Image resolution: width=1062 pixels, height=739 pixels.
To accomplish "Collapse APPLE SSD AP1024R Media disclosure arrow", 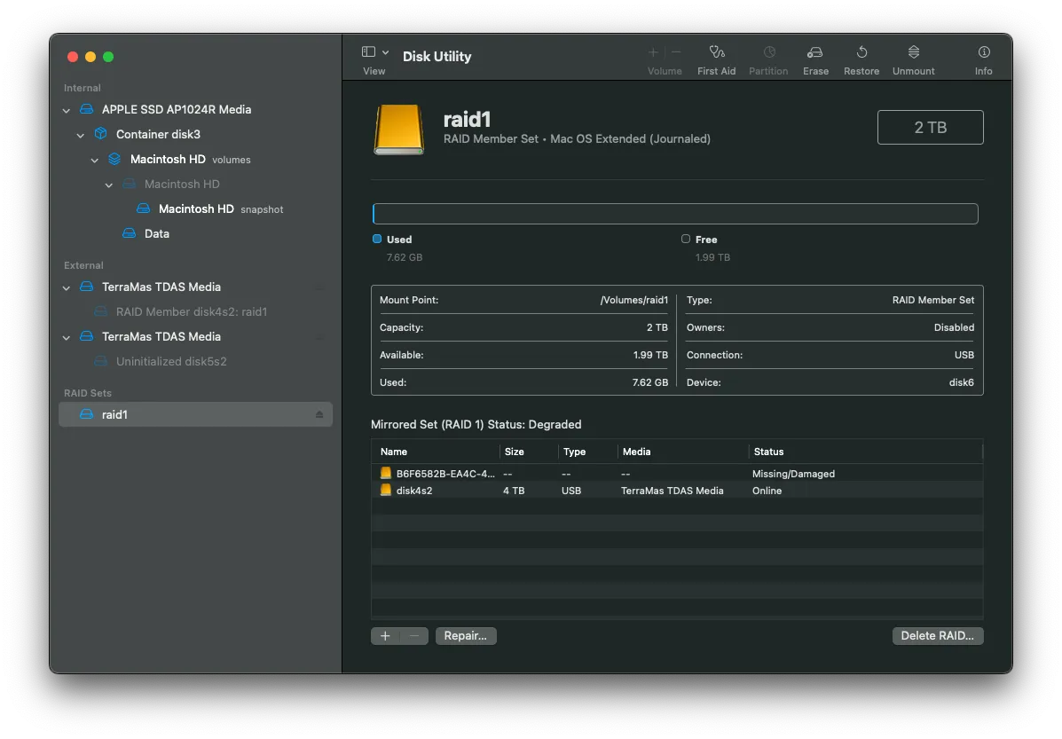I will click(x=67, y=110).
